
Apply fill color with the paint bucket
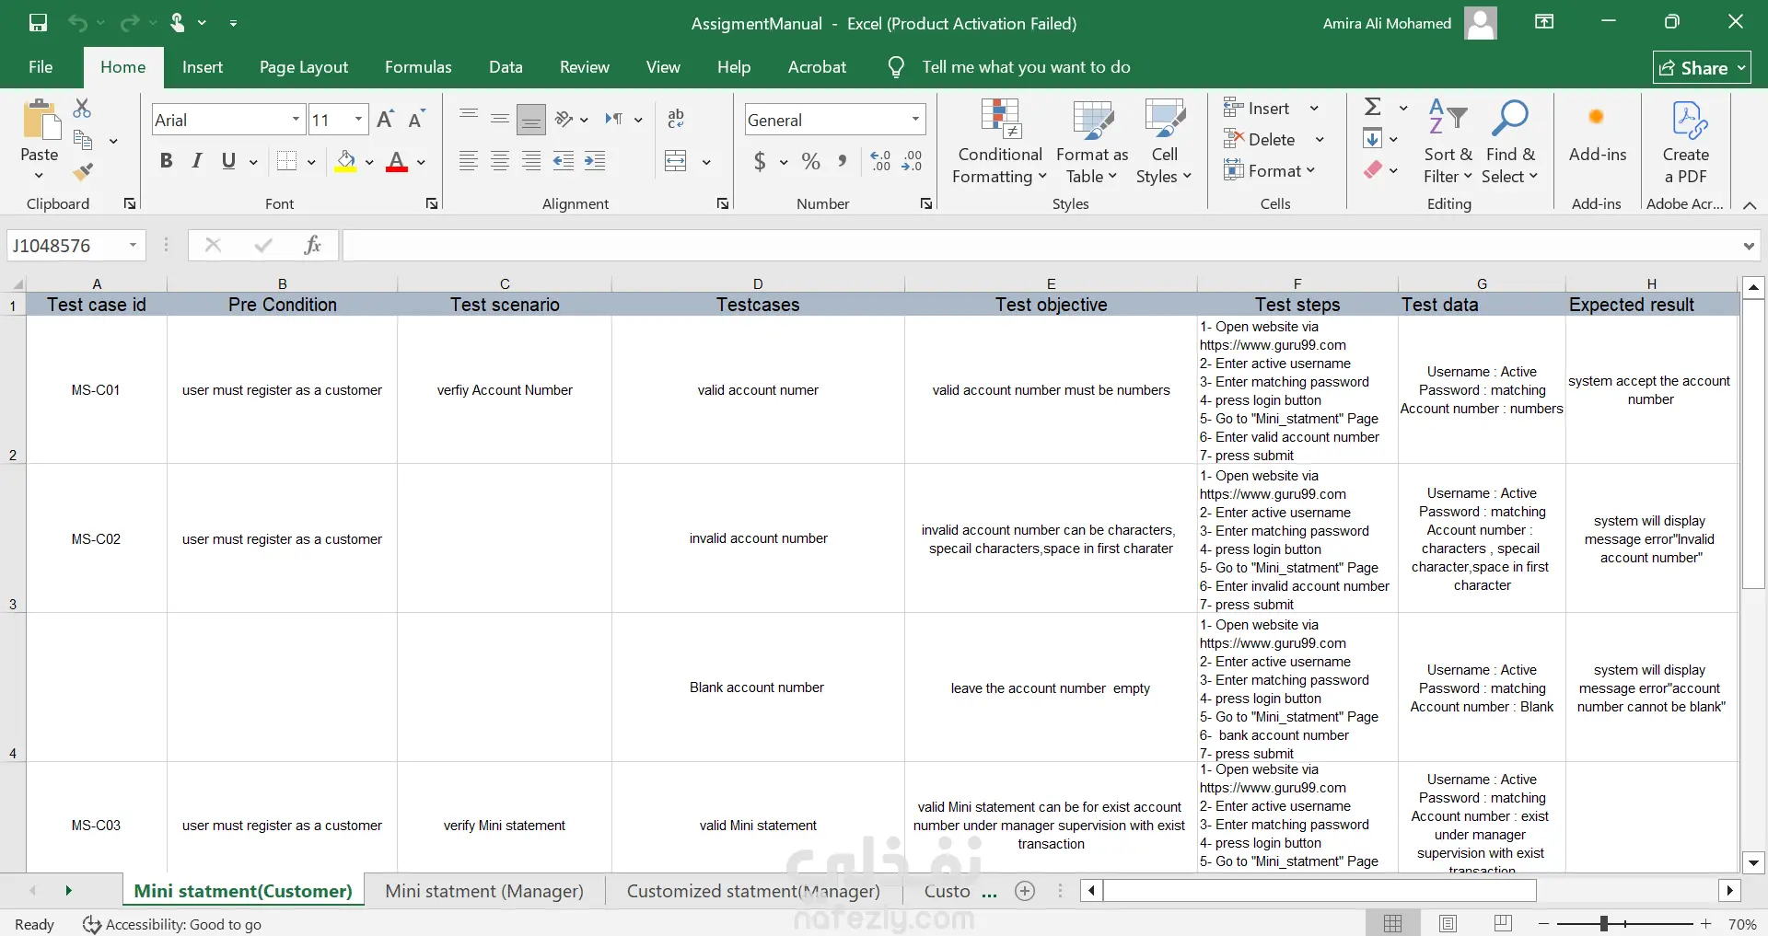(346, 162)
